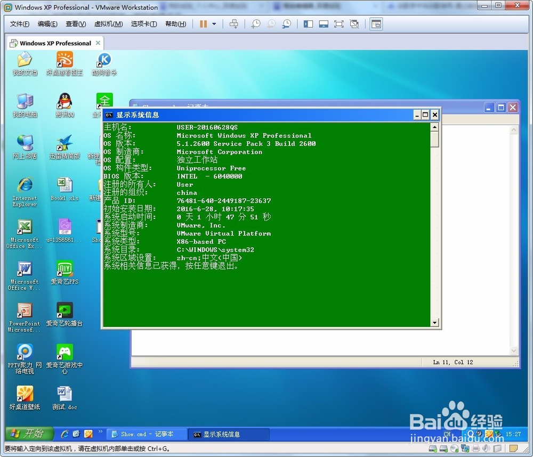The height and width of the screenshot is (457, 533).
Task: Open the 选项卡(T) menu
Action: pyautogui.click(x=144, y=24)
